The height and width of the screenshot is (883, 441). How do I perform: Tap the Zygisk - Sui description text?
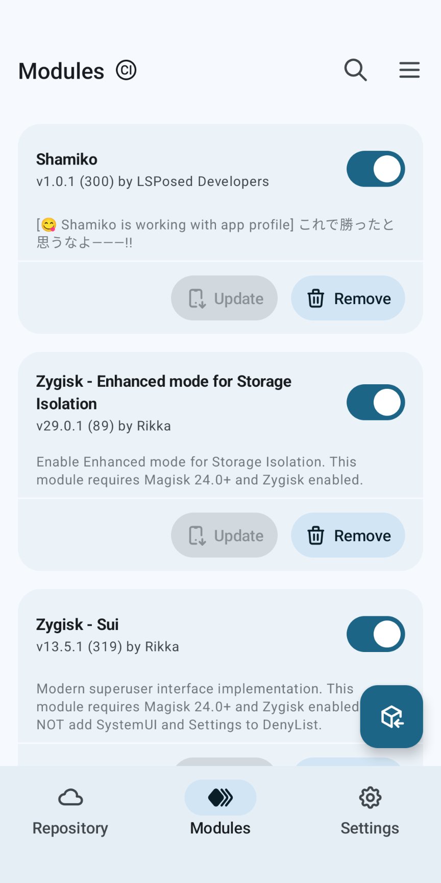coord(195,707)
